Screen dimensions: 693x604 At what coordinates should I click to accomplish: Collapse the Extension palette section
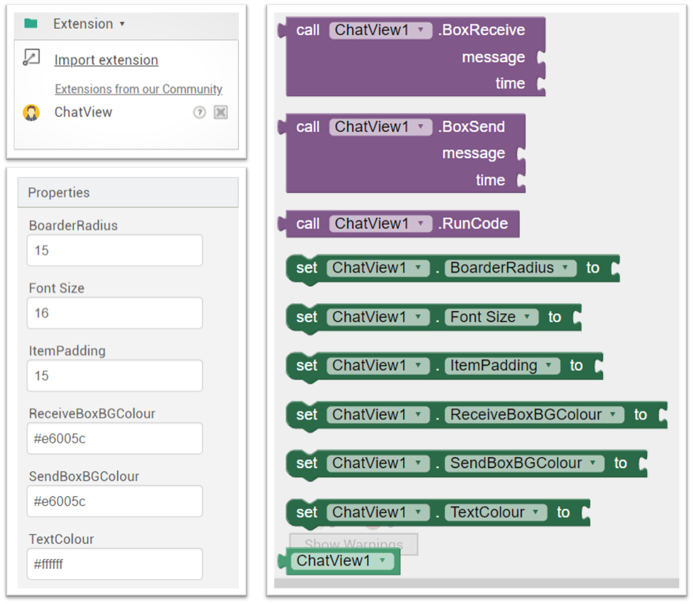point(122,24)
